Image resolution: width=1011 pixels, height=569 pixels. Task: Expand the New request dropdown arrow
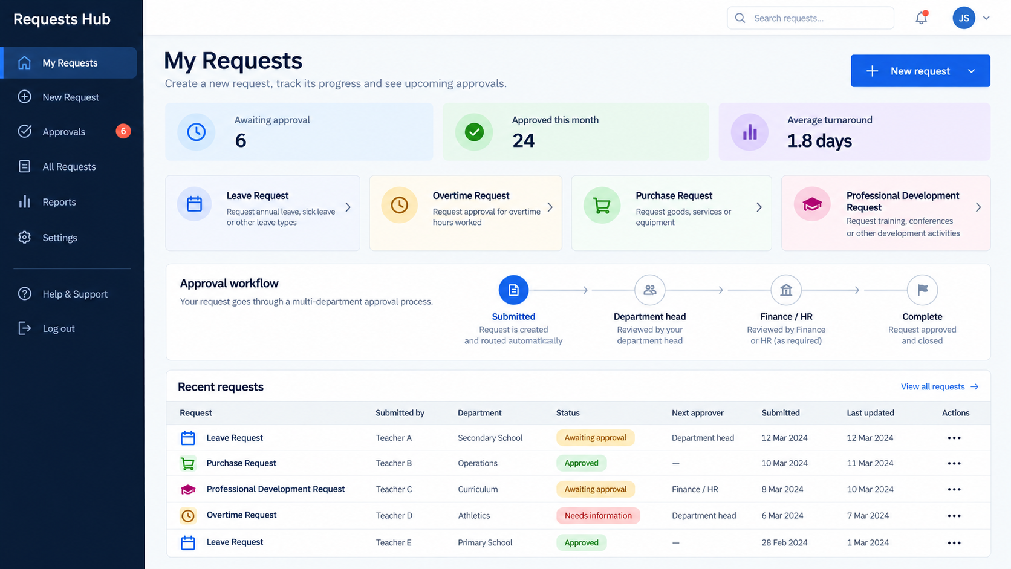pyautogui.click(x=971, y=71)
